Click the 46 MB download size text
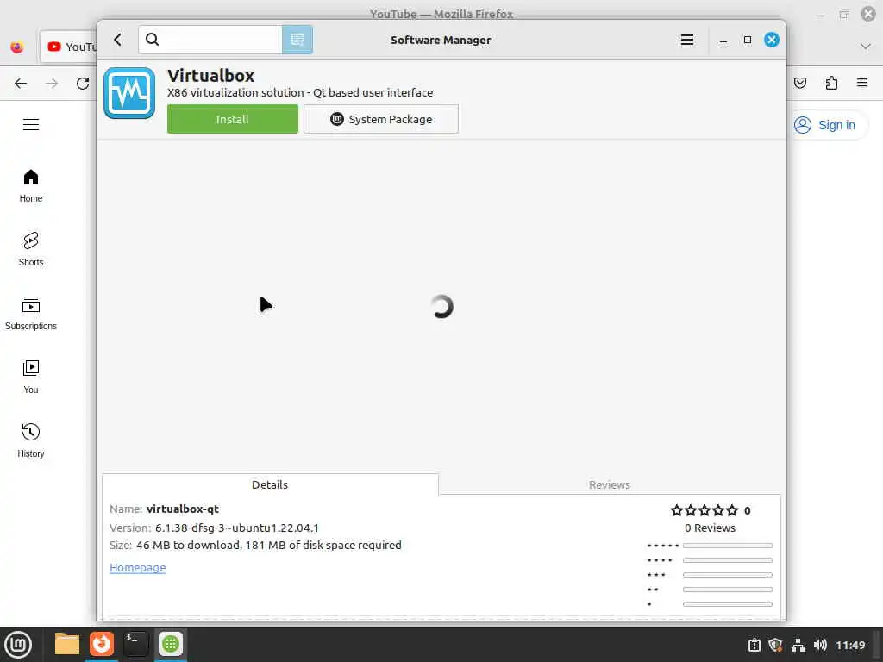This screenshot has width=883, height=662. tap(269, 545)
